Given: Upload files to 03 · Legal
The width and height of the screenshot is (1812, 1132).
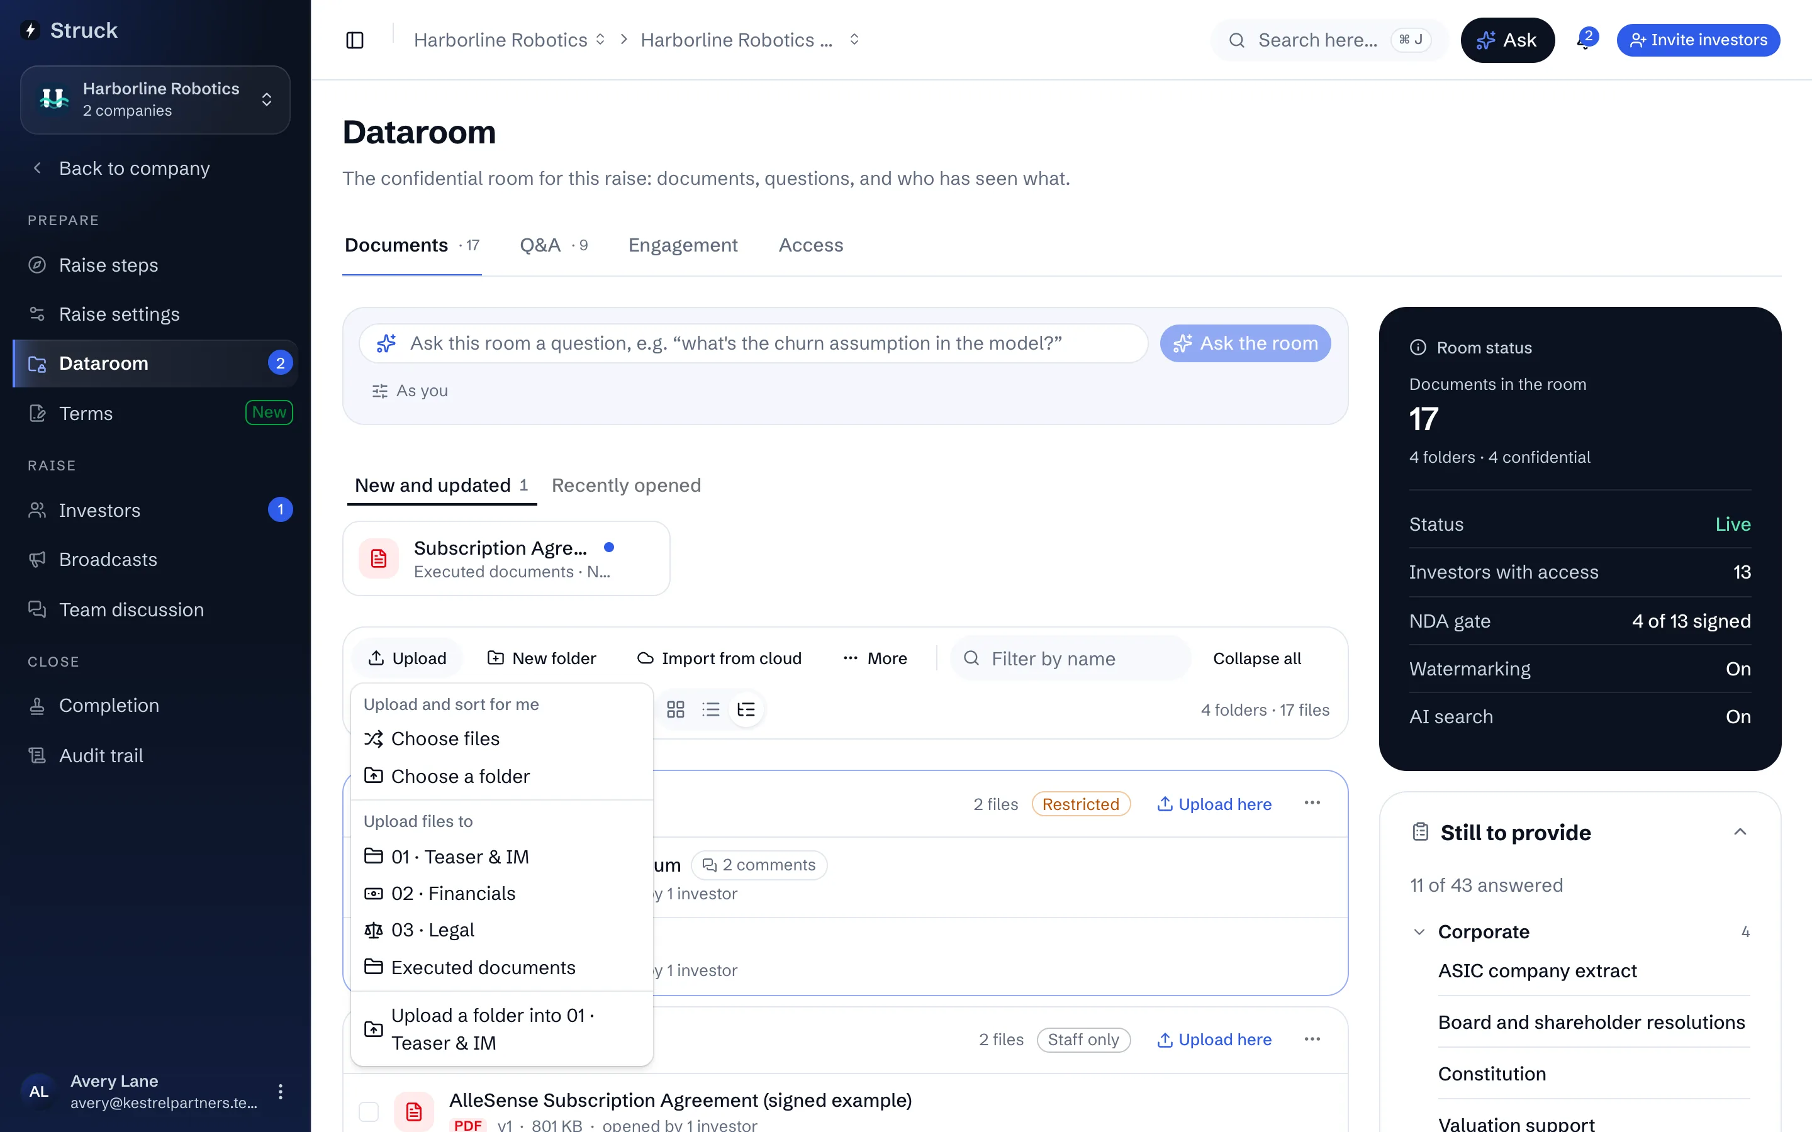Looking at the screenshot, I should point(501,930).
